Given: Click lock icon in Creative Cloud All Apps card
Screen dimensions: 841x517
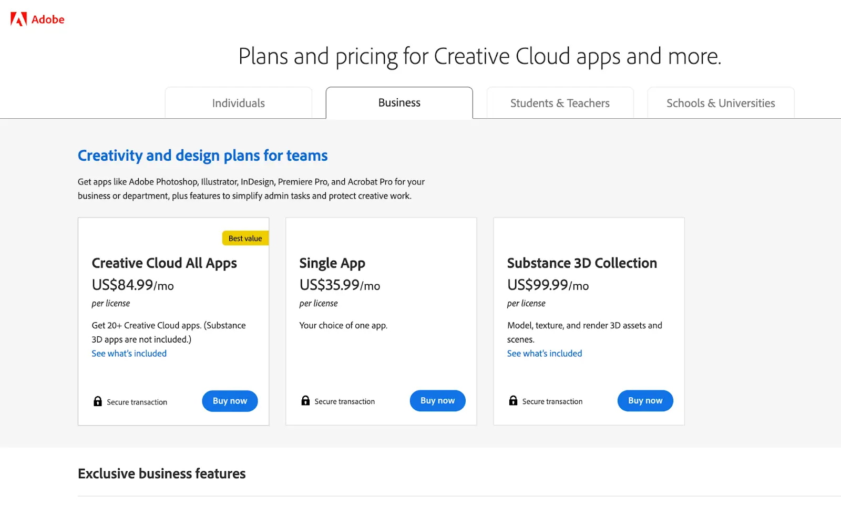Looking at the screenshot, I should click(98, 401).
